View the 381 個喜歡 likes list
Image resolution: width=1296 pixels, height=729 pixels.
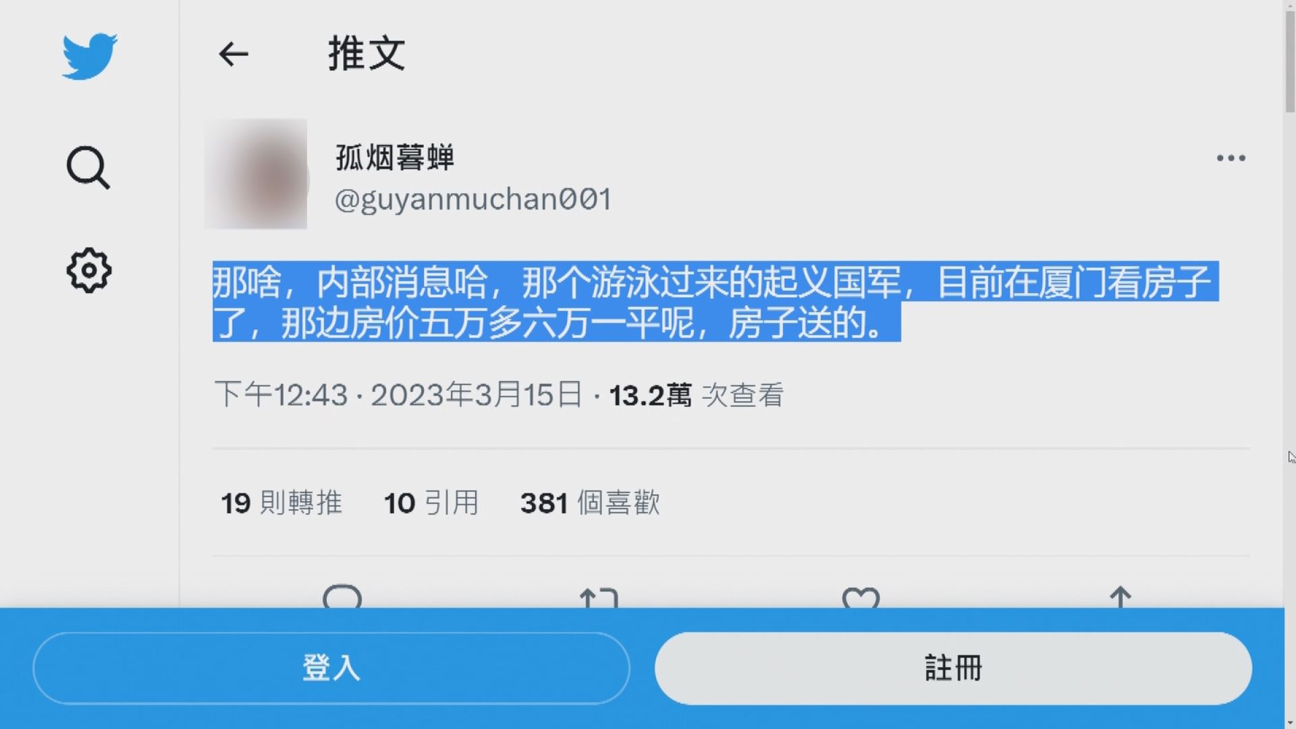coord(590,503)
